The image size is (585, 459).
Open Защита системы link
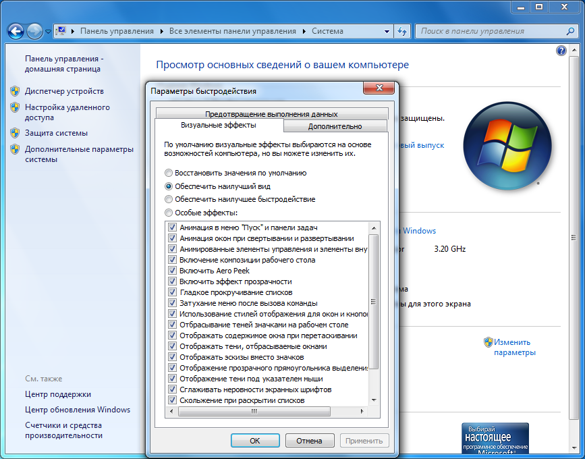point(56,133)
